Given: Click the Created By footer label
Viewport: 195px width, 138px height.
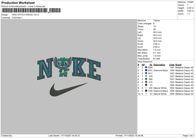Looking at the screenshot, I should click(7, 136).
